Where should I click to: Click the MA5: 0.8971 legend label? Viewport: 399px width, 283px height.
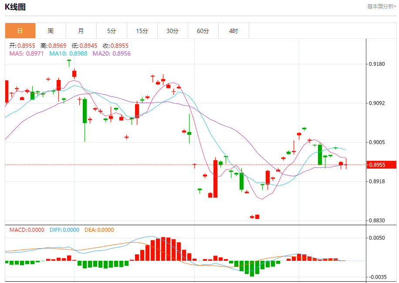click(27, 53)
